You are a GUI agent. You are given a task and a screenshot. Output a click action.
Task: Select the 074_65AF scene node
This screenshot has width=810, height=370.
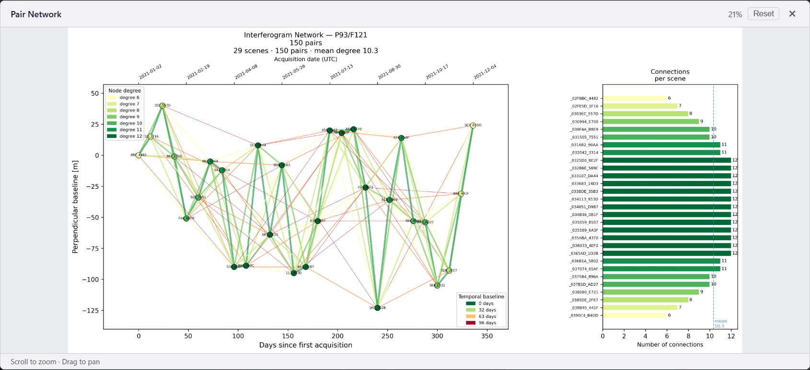point(402,138)
